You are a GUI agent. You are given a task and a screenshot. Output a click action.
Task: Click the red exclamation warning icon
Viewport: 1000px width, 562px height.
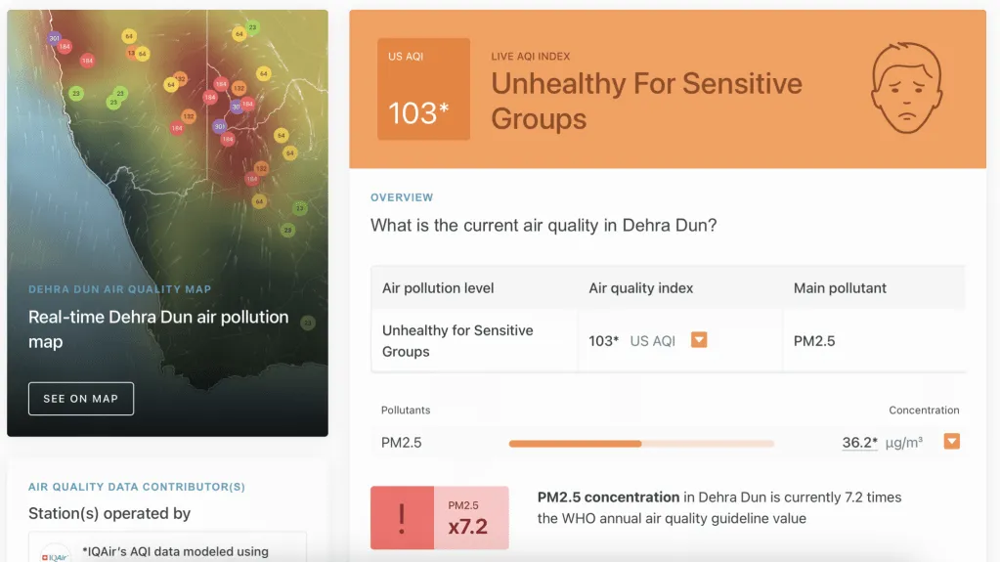coord(402,518)
